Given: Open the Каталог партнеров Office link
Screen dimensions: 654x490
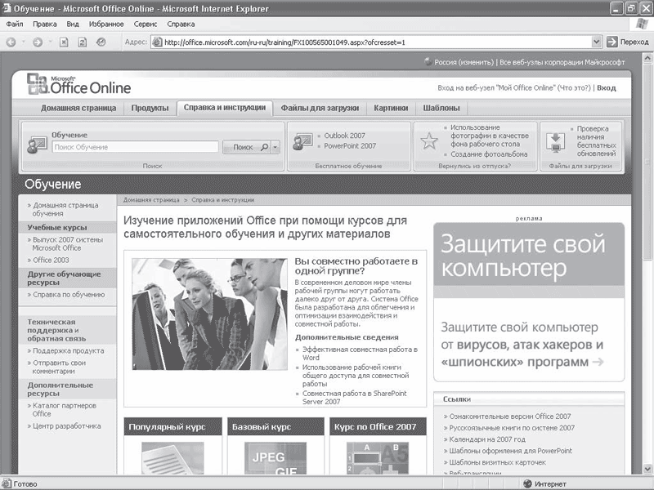Looking at the screenshot, I should click(65, 410).
